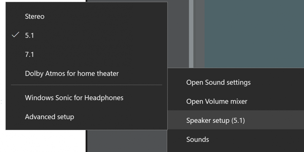Choose the 5.1 surround option
304x152 pixels.
pyautogui.click(x=29, y=36)
